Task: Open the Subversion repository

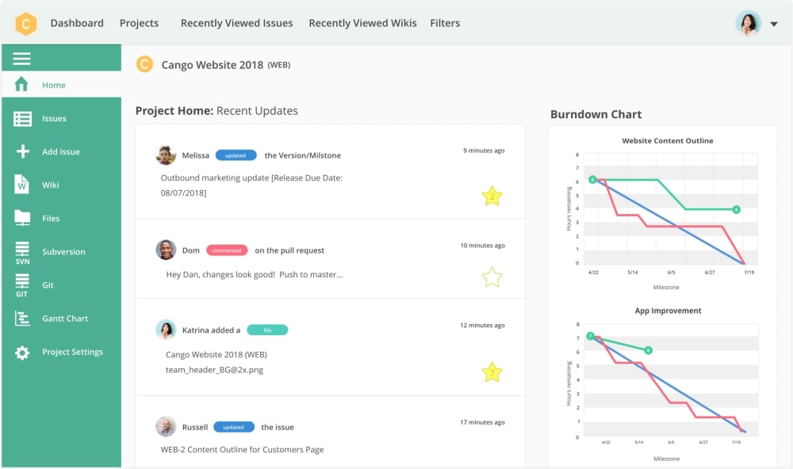Action: click(x=64, y=251)
